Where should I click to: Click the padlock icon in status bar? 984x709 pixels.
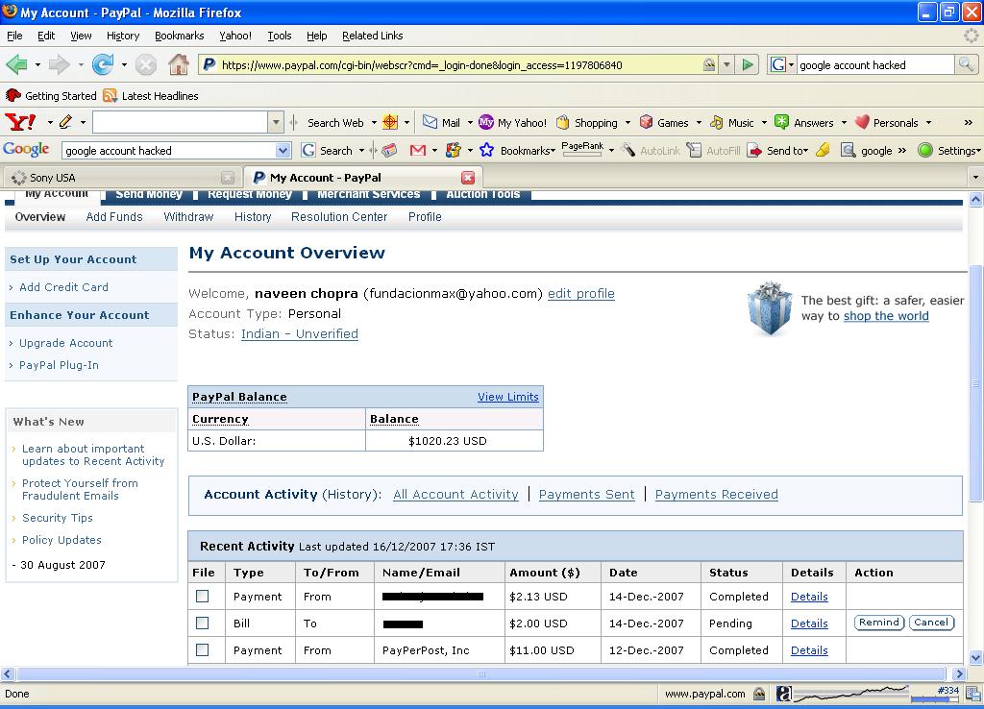pos(759,694)
